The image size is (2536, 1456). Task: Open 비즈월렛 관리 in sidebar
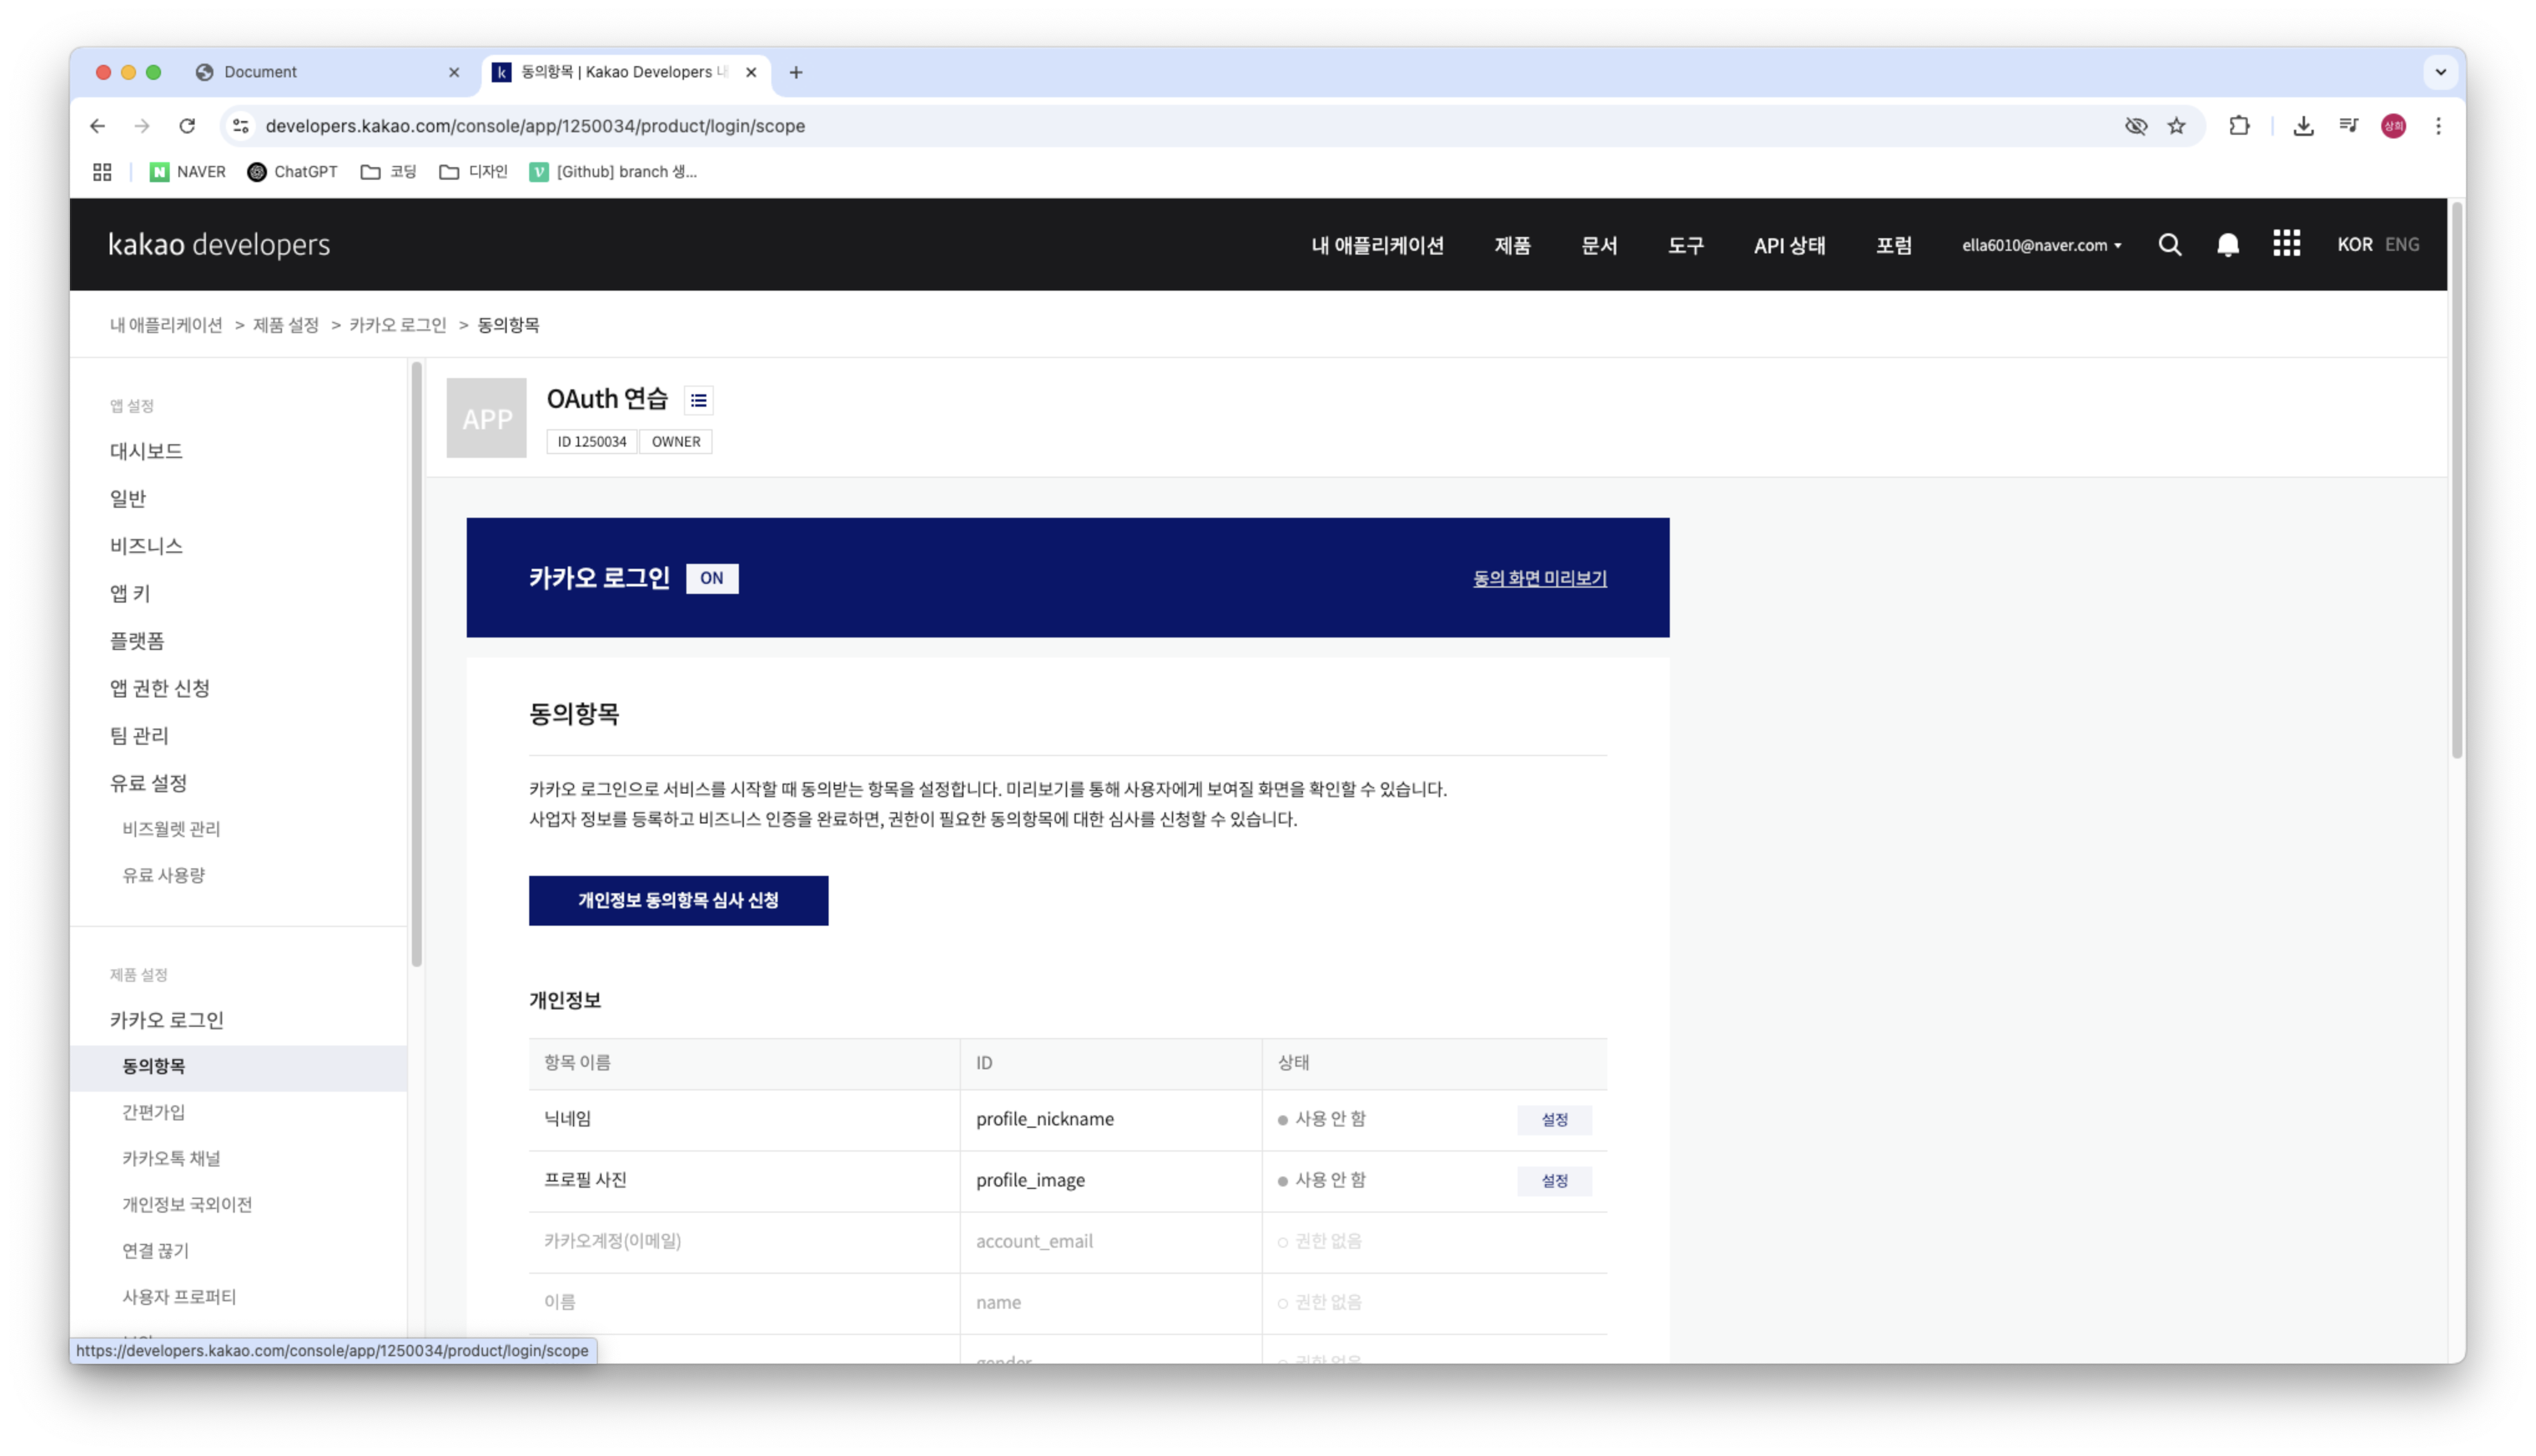point(171,829)
